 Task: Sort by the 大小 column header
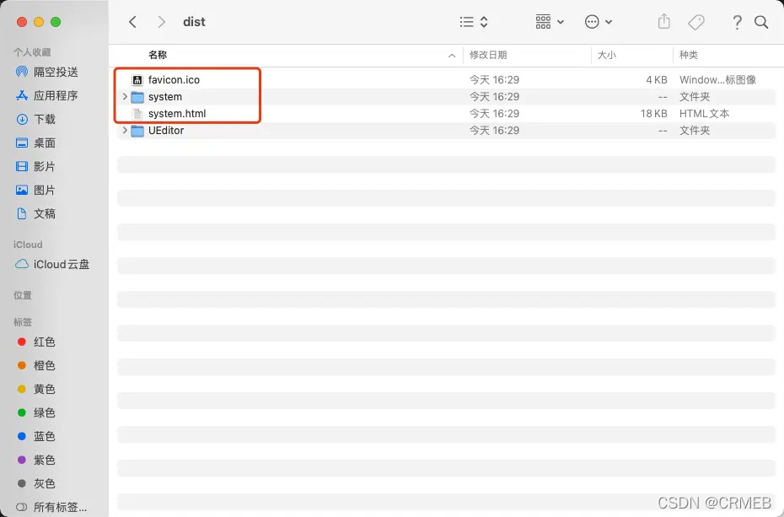pyautogui.click(x=607, y=55)
